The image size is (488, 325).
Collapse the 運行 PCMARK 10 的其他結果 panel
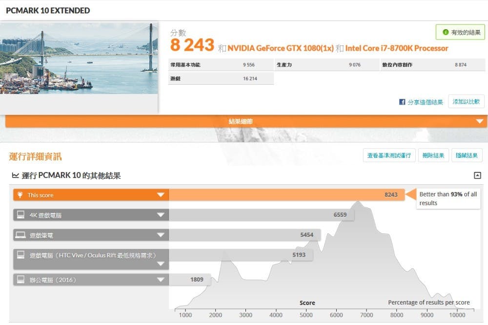[477, 175]
